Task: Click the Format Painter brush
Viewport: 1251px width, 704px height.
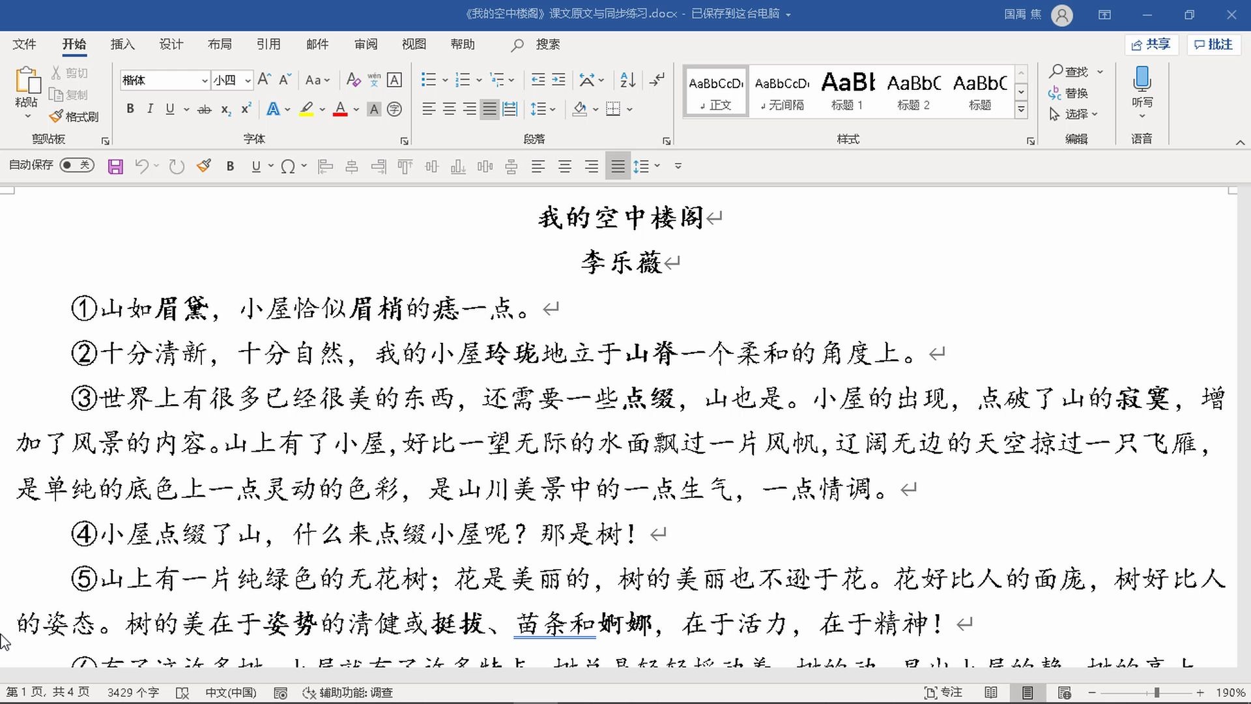Action: pos(74,116)
